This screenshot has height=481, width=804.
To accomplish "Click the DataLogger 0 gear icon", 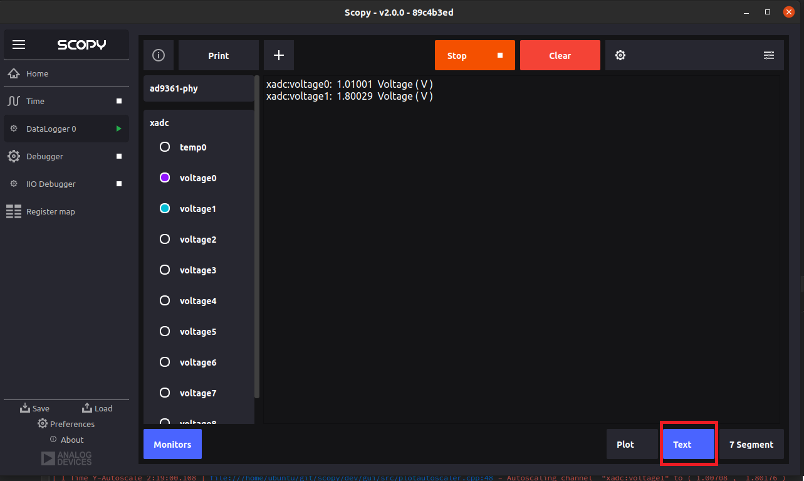I will click(x=14, y=129).
